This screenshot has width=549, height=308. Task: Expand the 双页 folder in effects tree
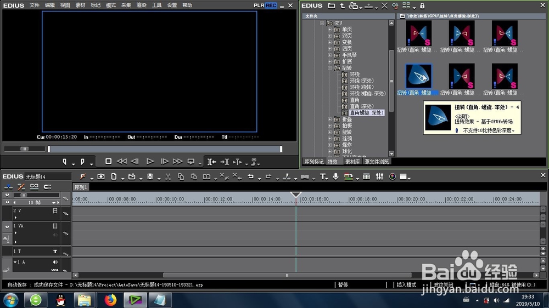(x=329, y=36)
